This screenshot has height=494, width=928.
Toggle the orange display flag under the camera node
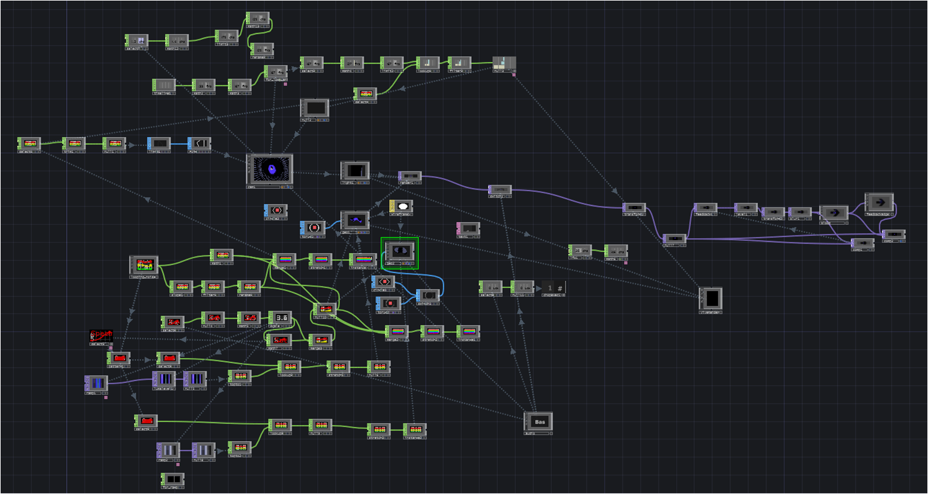[x=282, y=186]
